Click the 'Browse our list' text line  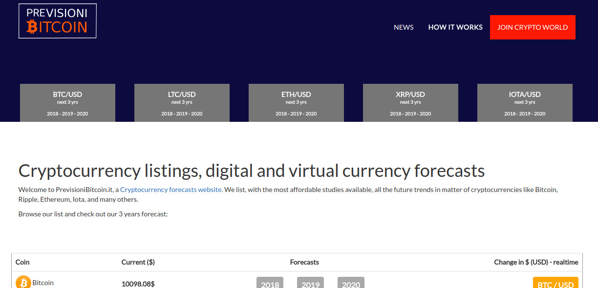93,214
